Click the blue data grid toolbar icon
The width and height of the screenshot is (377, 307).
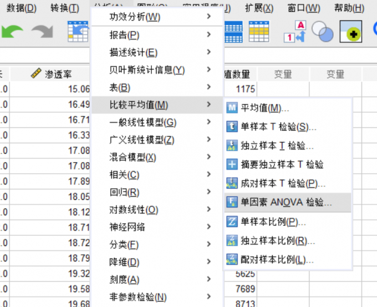[x=233, y=32]
